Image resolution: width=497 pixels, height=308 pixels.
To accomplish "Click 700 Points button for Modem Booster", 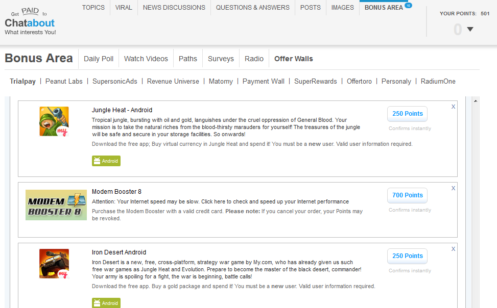I will [x=407, y=195].
